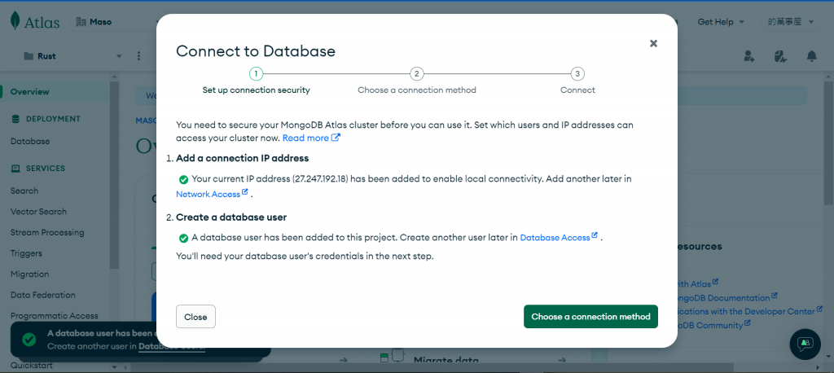834x373 pixels.
Task: Open notifications bell icon
Action: tap(812, 56)
